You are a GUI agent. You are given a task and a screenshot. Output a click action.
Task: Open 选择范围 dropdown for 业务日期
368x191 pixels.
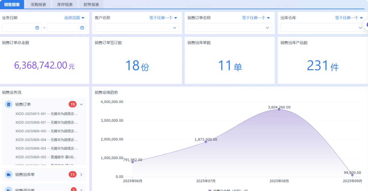coord(74,18)
